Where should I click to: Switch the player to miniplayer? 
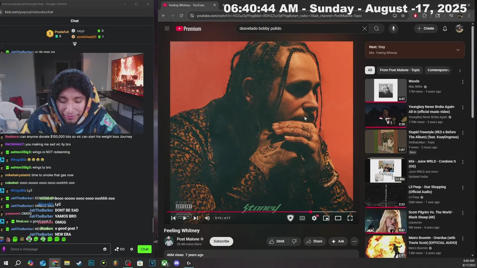click(x=326, y=218)
